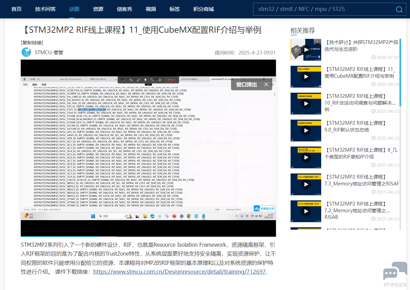Open the STMCU-管管 author name link
Viewport: 410px width, 290px height.
pyautogui.click(x=49, y=52)
